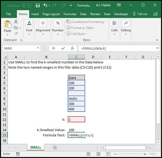Click the Copy icon in Clipboard
This screenshot has height=158, width=162.
click(x=16, y=28)
